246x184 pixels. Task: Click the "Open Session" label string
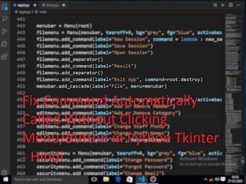(x=131, y=53)
